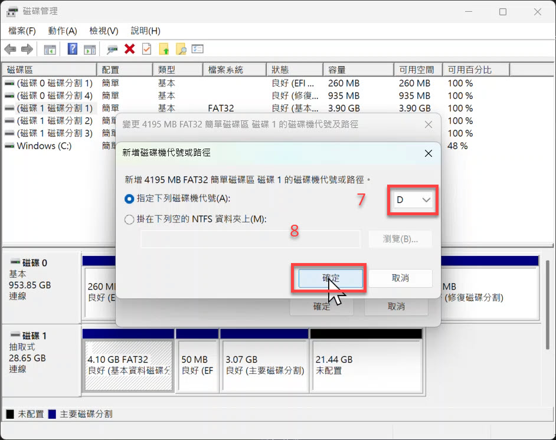Viewport: 556px width, 440px height.
Task: Click the blue help question mark icon
Action: pyautogui.click(x=73, y=49)
